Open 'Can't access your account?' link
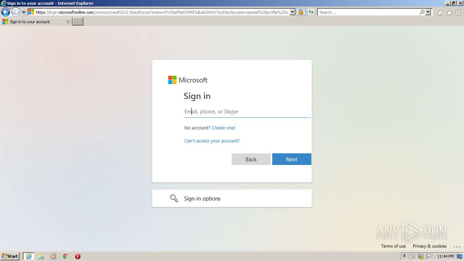 click(212, 141)
